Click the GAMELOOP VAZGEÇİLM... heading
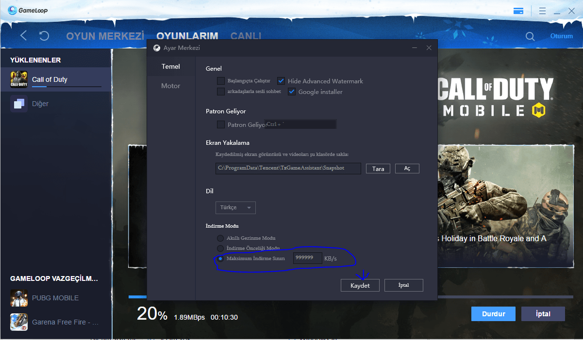This screenshot has width=583, height=340. tap(54, 279)
